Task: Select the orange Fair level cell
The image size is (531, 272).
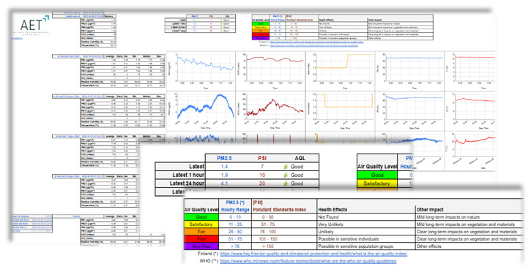Action: tap(201, 232)
